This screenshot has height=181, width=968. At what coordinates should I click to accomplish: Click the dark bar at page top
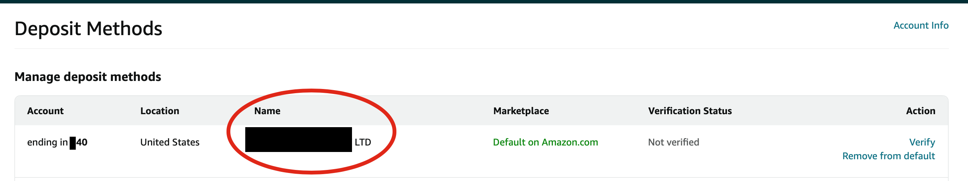click(x=484, y=2)
